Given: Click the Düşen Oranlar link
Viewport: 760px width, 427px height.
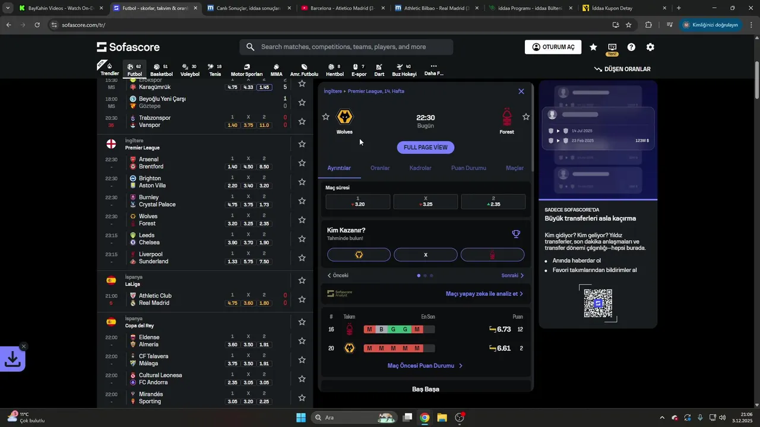Looking at the screenshot, I should pyautogui.click(x=622, y=69).
